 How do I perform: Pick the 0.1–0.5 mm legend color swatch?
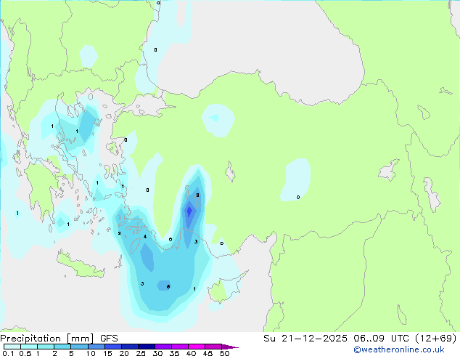tap(12, 347)
